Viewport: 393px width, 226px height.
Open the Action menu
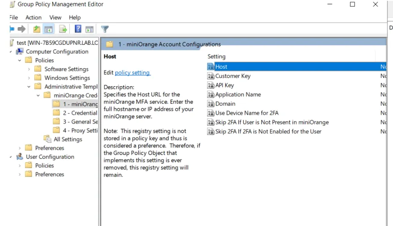tap(33, 17)
